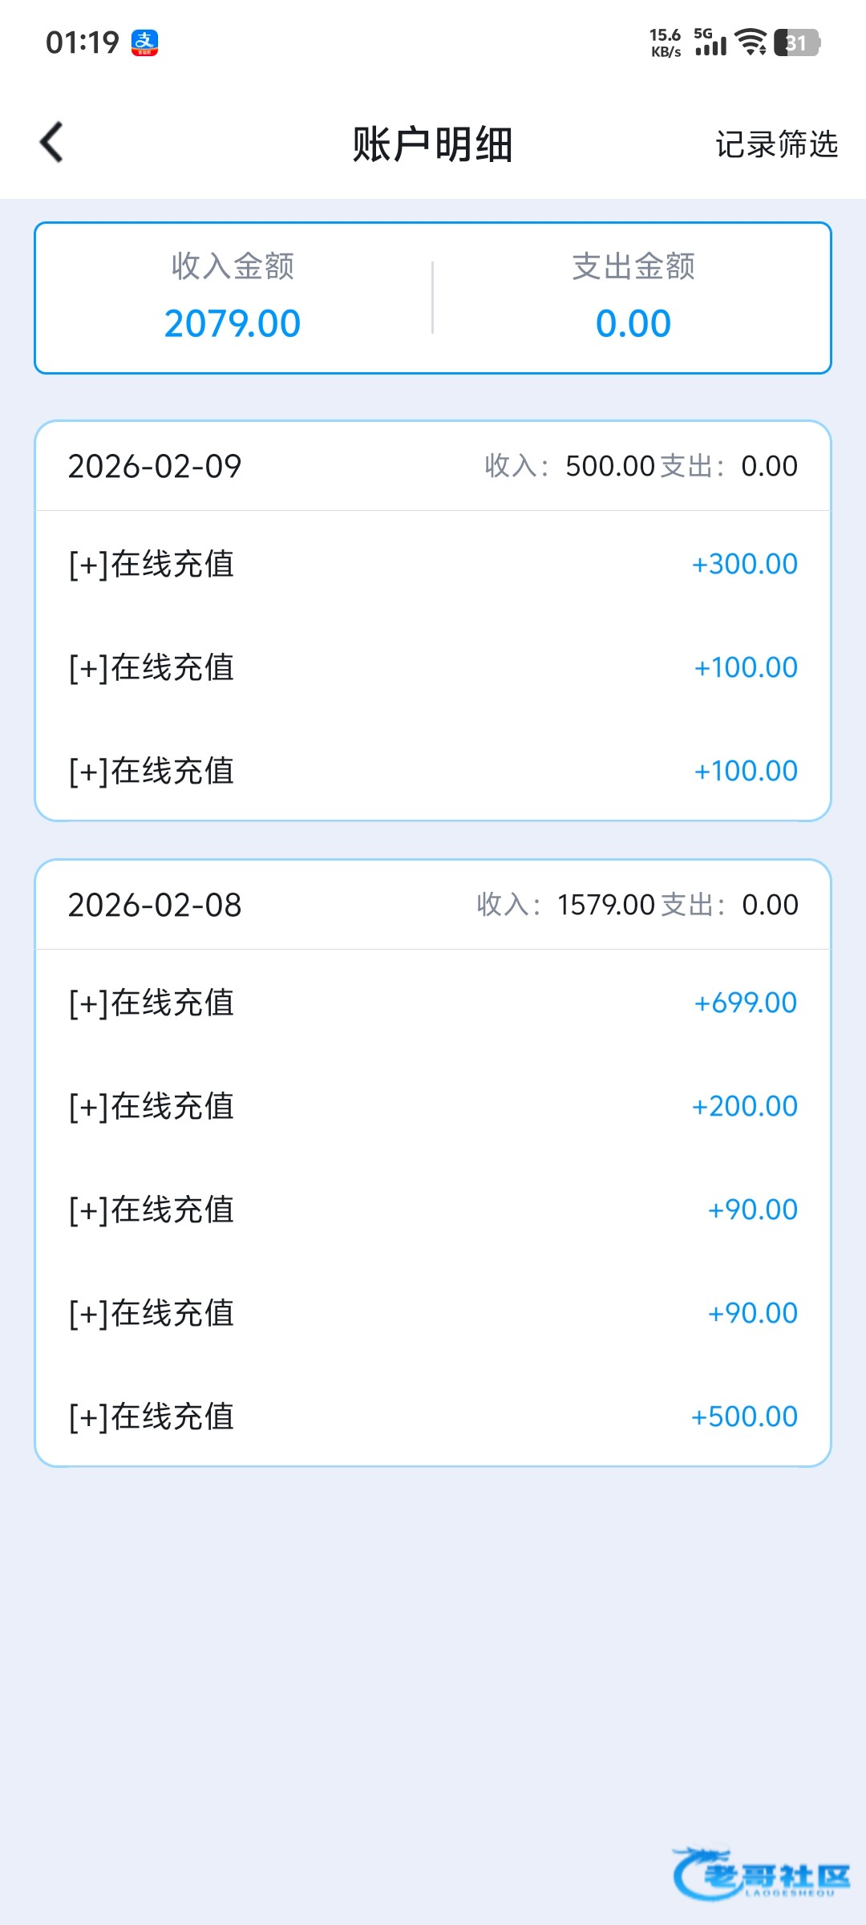The width and height of the screenshot is (866, 1925).
Task: Tap the battery indicator icon
Action: click(796, 43)
